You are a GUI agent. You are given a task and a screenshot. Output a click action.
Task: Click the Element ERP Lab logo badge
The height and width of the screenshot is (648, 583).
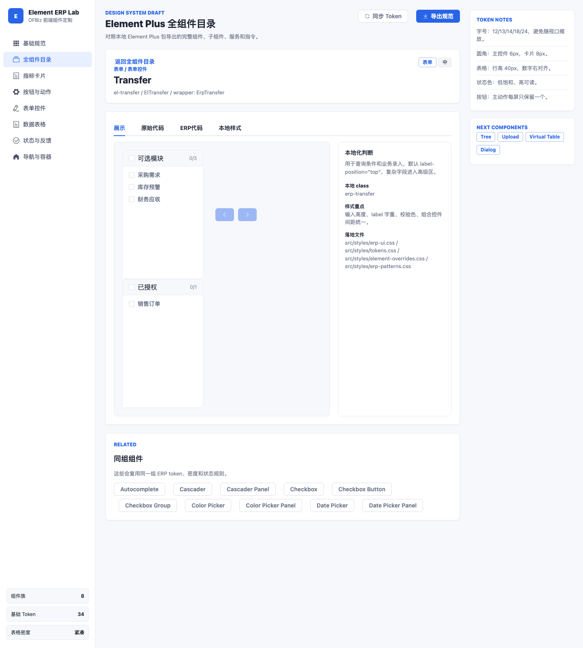pos(16,16)
